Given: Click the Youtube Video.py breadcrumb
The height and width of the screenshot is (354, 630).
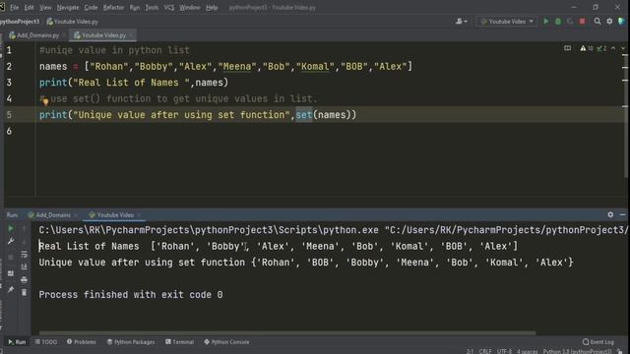Looking at the screenshot, I should coord(73,22).
